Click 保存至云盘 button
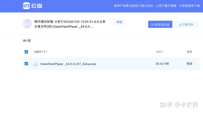203x113 pixels. [x=160, y=24]
